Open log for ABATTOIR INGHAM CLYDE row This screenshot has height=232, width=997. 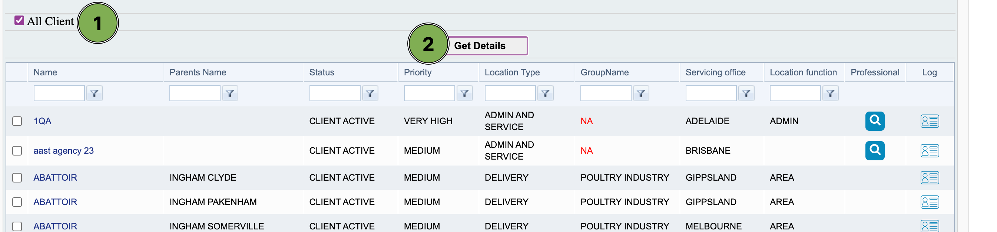point(930,178)
